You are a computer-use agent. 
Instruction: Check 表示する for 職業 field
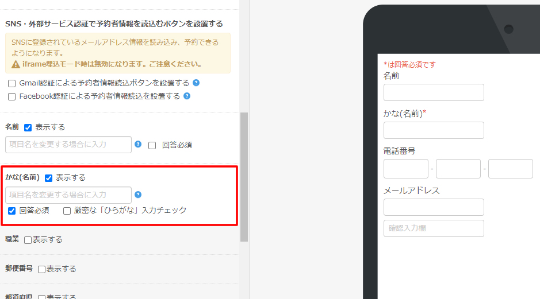point(28,240)
